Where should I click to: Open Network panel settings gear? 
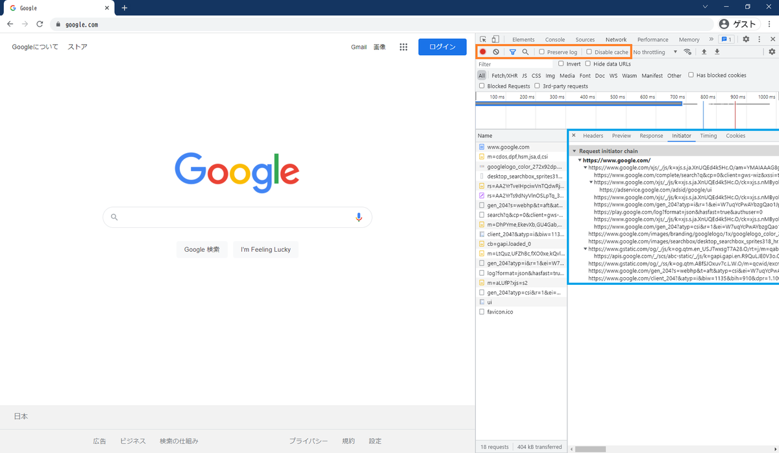772,52
